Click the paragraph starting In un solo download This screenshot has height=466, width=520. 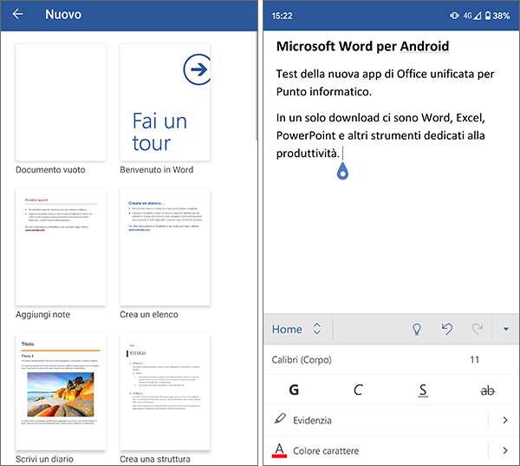tap(380, 135)
